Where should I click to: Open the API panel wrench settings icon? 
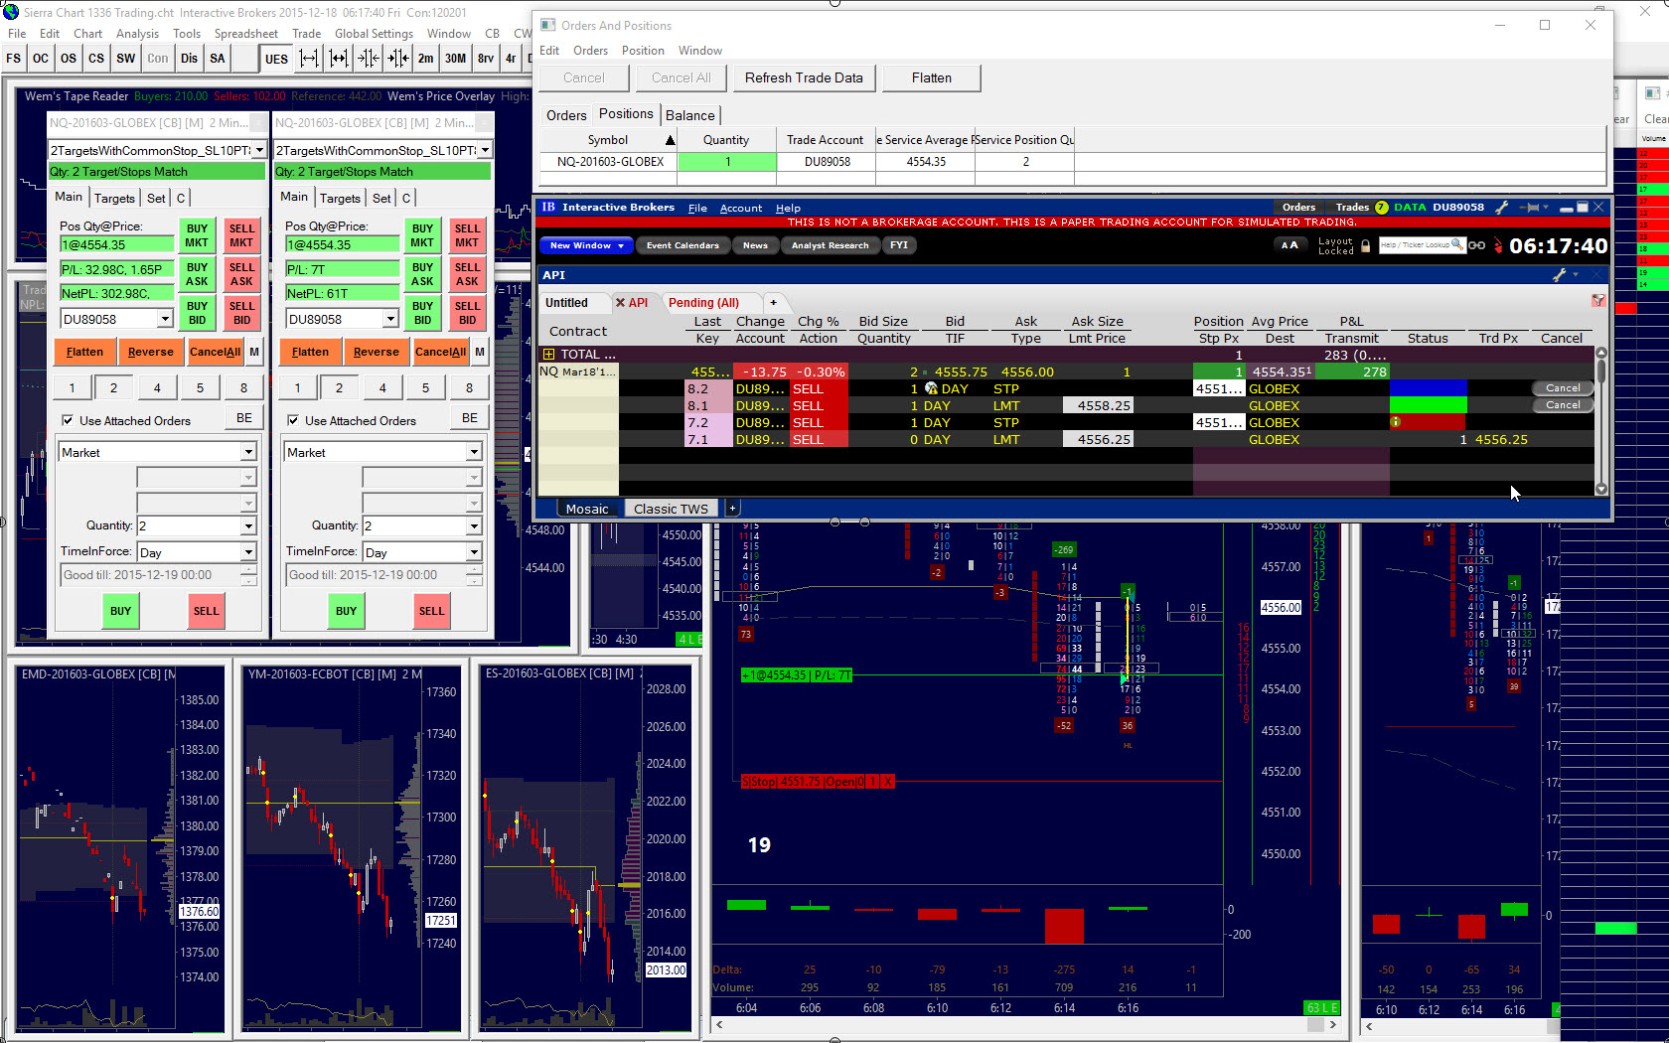point(1560,275)
